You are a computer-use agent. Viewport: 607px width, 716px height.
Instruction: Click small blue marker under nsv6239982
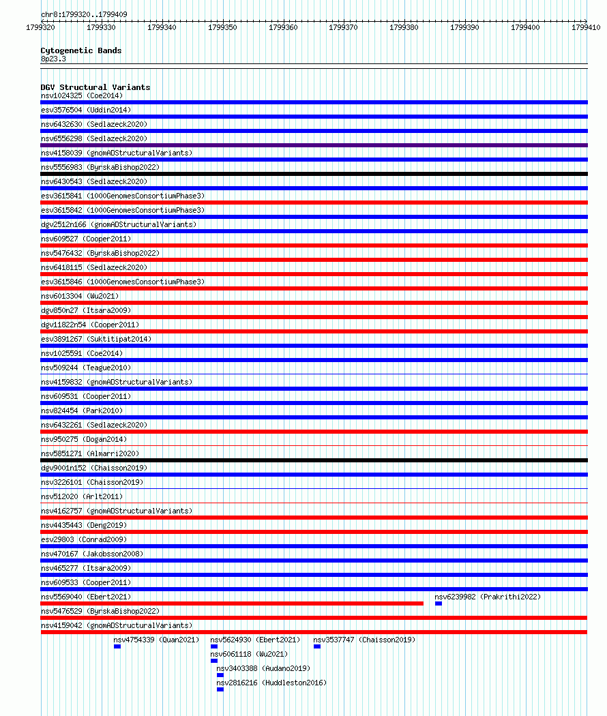(439, 603)
